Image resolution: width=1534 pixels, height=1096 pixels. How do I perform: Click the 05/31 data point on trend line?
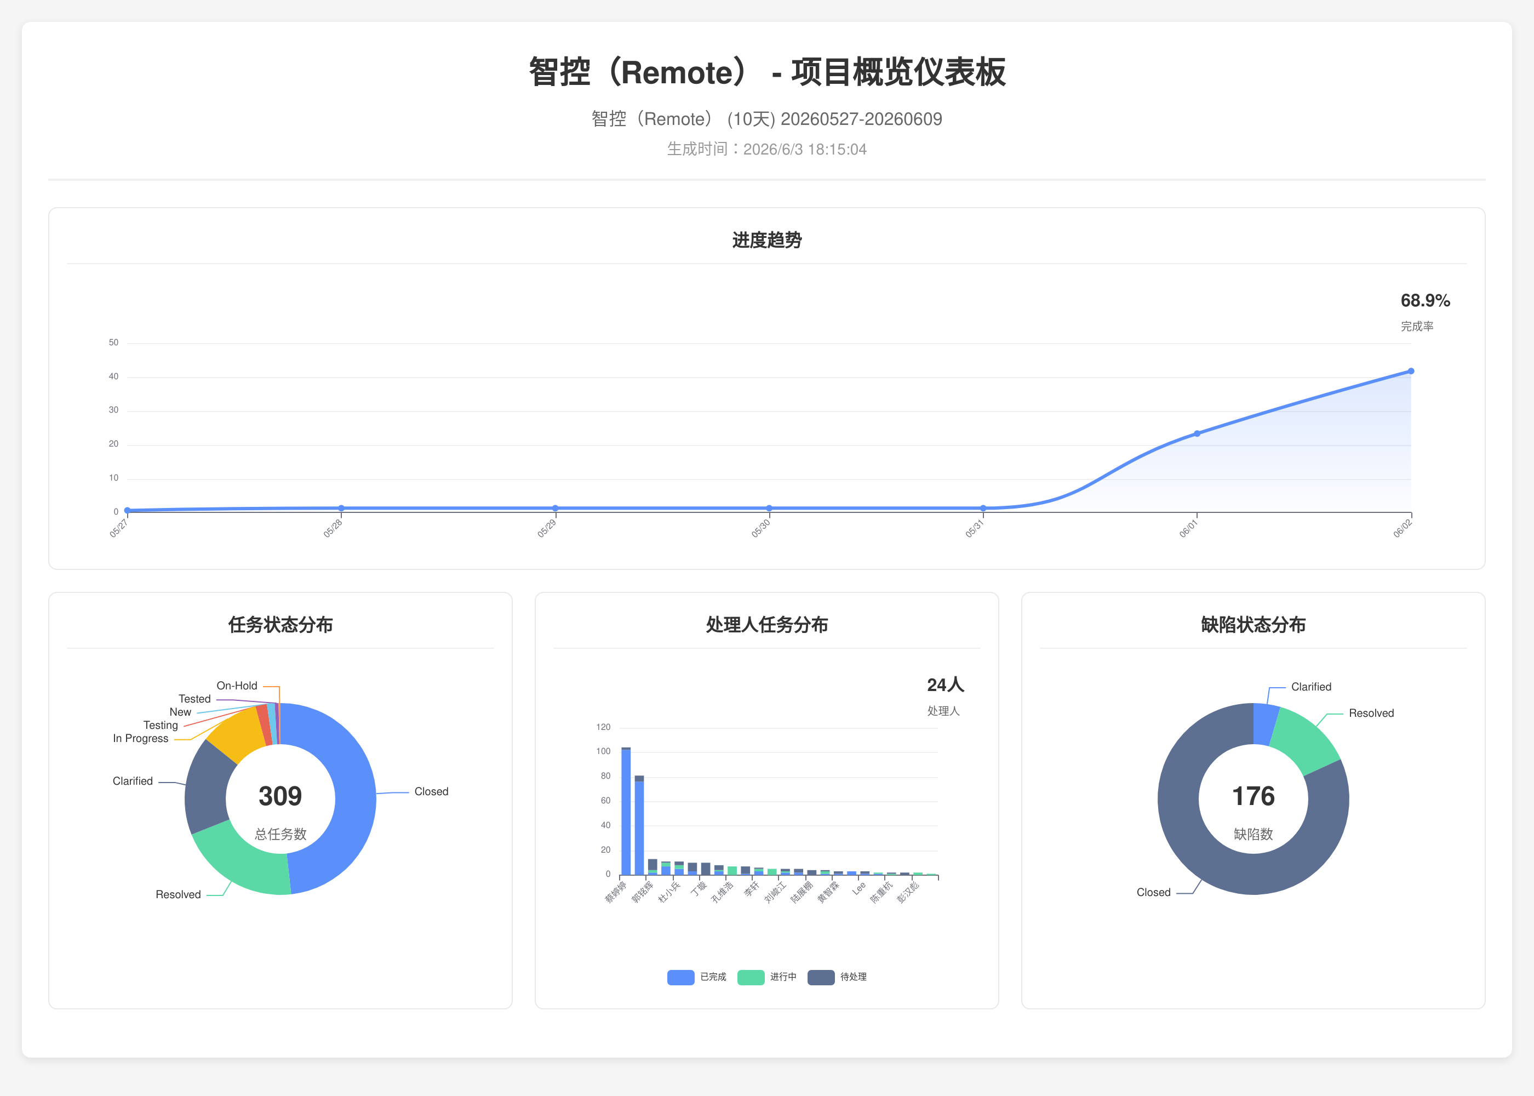point(983,508)
